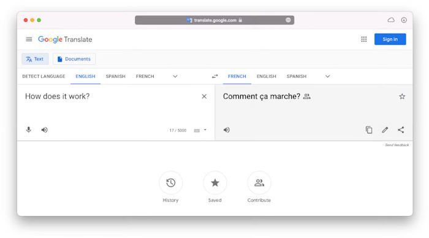Open the Google apps grid

point(363,39)
